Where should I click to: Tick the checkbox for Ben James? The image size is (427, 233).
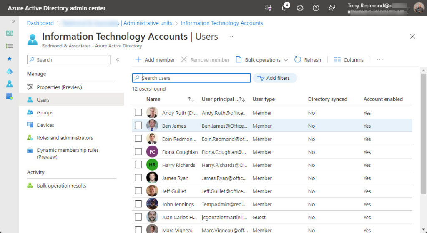[138, 126]
